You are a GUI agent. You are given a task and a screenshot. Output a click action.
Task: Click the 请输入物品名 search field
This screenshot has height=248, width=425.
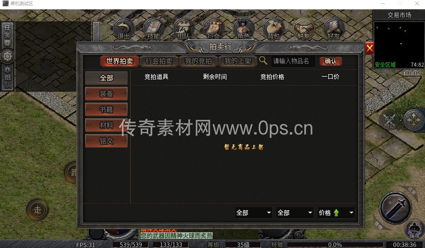(x=293, y=61)
